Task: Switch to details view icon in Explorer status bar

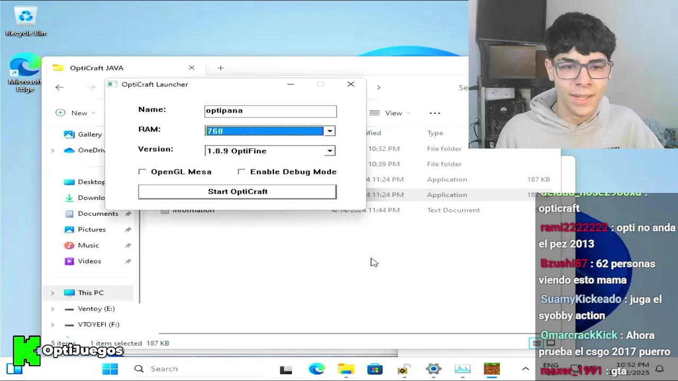Action: point(537,343)
